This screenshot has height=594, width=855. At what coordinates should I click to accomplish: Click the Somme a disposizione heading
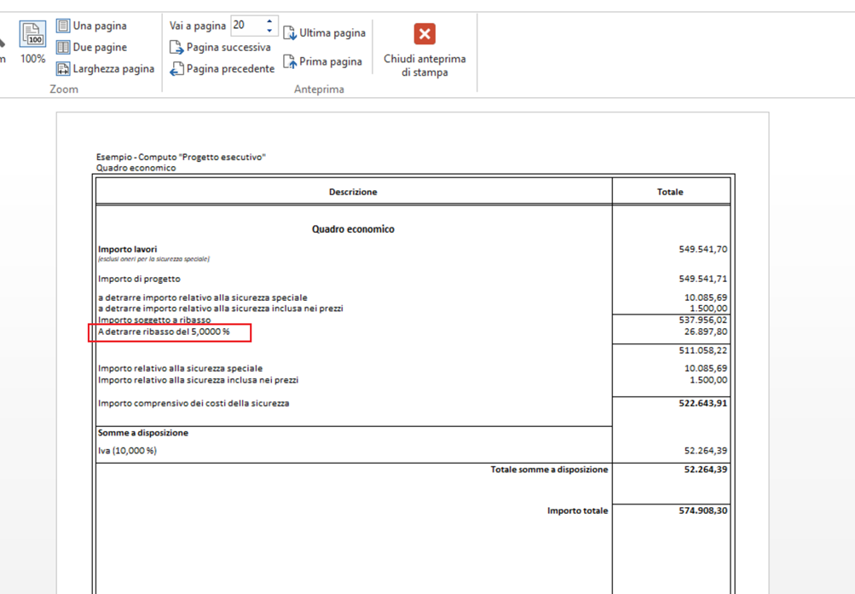[143, 433]
